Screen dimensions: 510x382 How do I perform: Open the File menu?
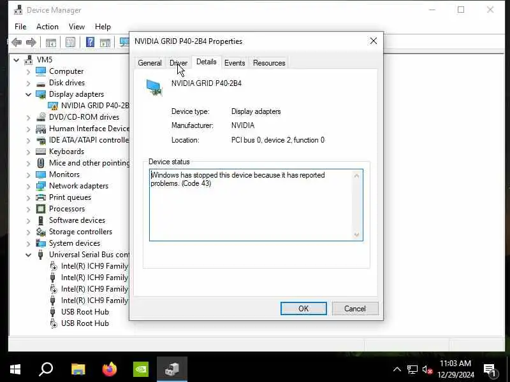click(x=20, y=27)
